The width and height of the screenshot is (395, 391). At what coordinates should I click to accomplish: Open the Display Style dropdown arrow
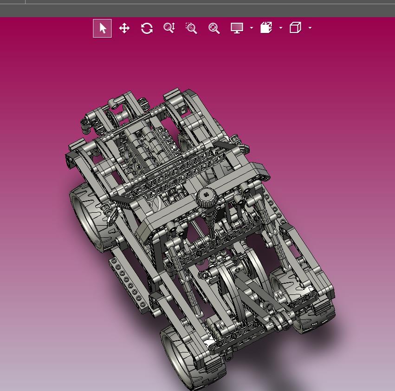click(x=252, y=28)
